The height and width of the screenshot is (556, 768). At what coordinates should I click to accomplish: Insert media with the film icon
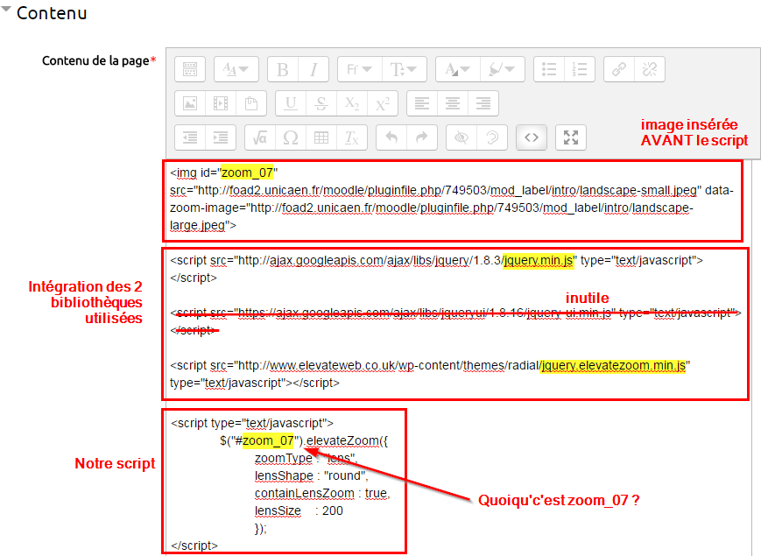221,103
